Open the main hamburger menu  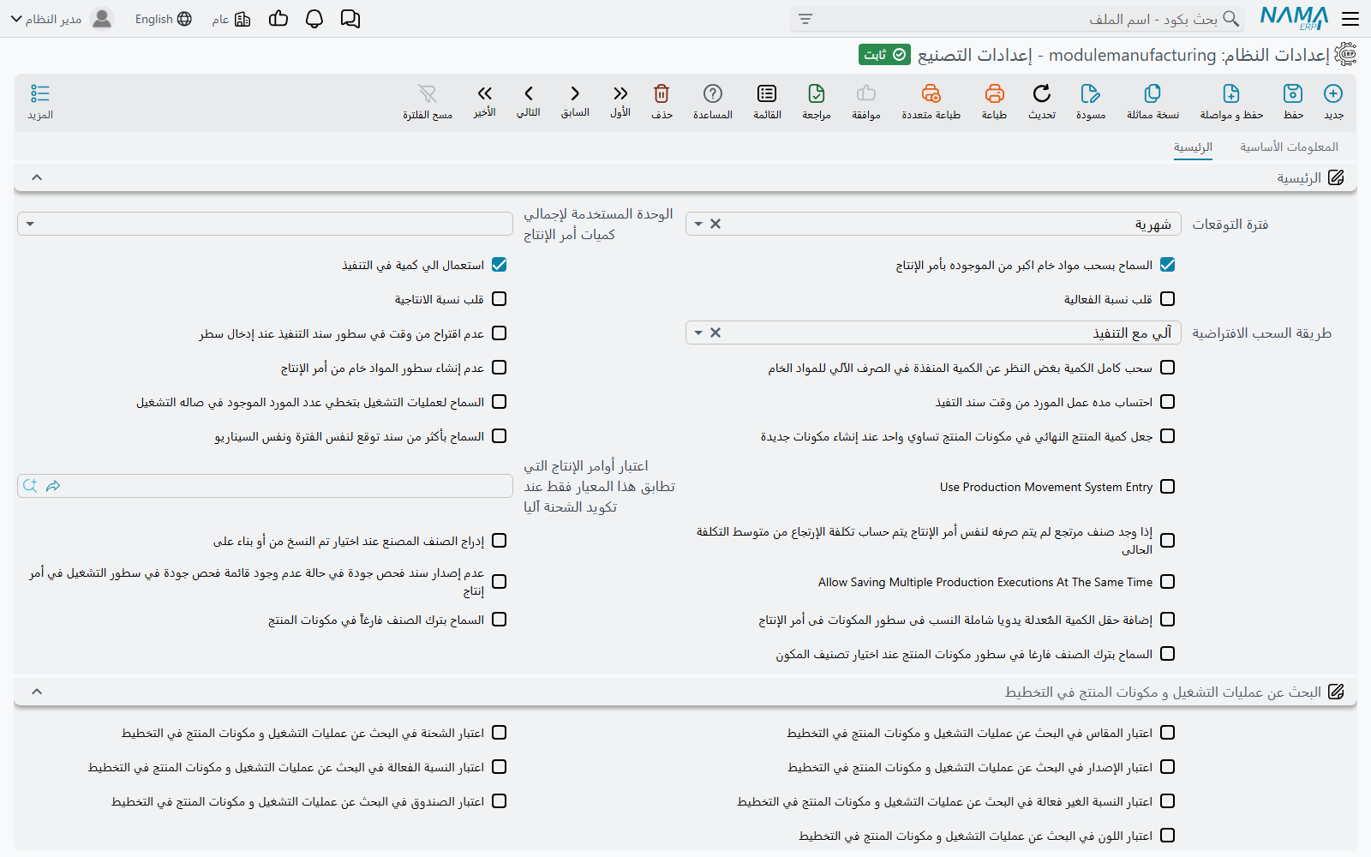pyautogui.click(x=1351, y=19)
